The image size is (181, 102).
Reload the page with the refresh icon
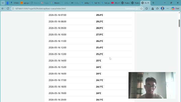(x=8, y=9)
